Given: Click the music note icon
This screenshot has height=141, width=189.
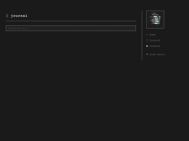Looking at the screenshot, I should [x=147, y=54].
